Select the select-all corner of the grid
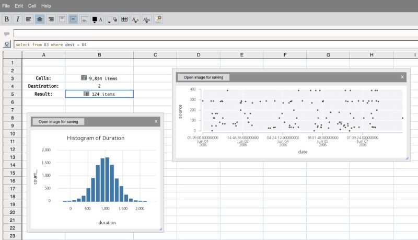The image size is (418, 240). 12,55
